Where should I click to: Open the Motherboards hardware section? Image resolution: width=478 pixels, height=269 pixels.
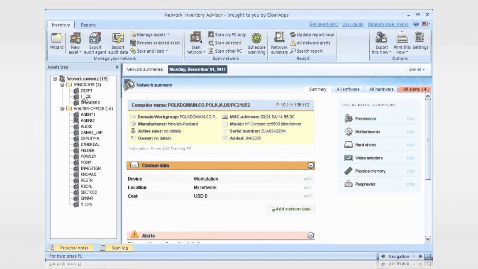[x=368, y=132]
